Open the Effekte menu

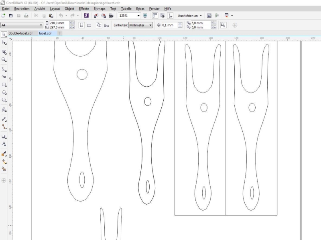pos(84,8)
